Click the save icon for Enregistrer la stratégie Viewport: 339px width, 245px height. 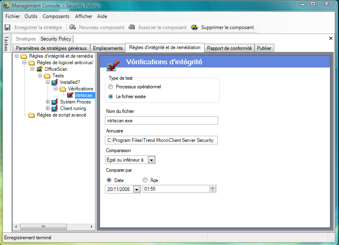pos(7,27)
